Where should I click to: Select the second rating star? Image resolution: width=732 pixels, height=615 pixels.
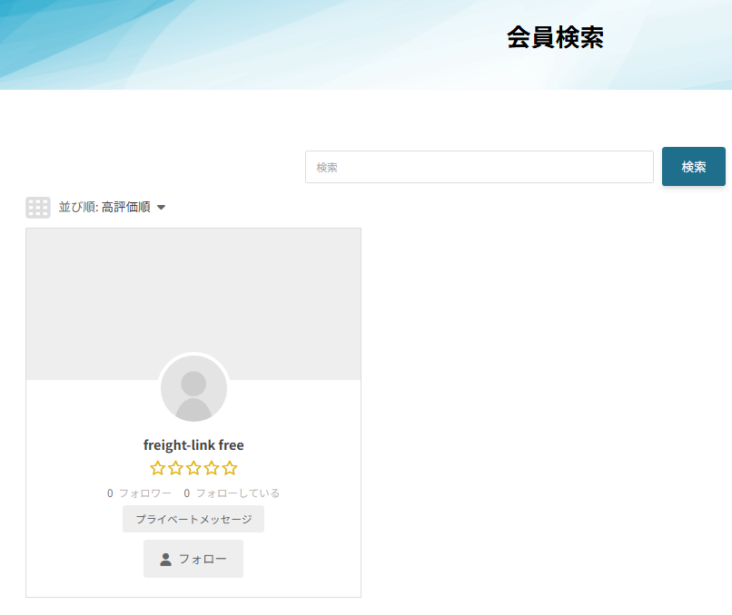175,468
